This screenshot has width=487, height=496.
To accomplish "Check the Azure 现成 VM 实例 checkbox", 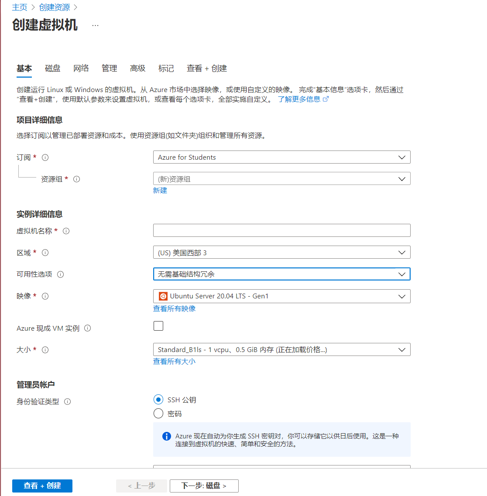I will (x=158, y=326).
